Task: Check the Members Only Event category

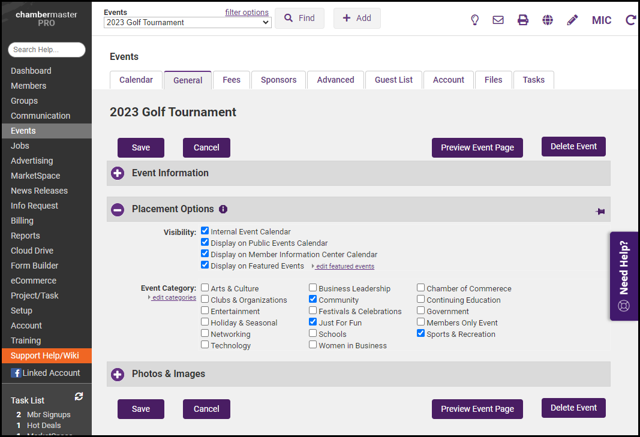Action: click(x=421, y=322)
